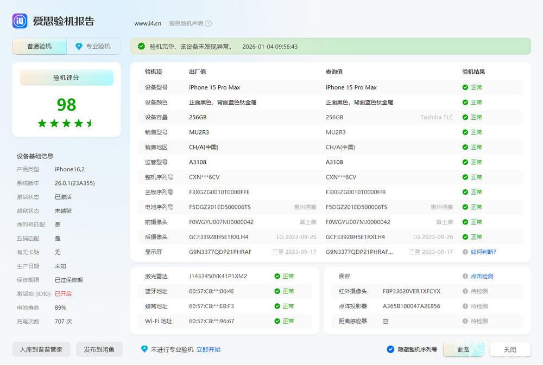
Task: Click the 正常 status icon for 设备型号
Action: click(x=465, y=87)
